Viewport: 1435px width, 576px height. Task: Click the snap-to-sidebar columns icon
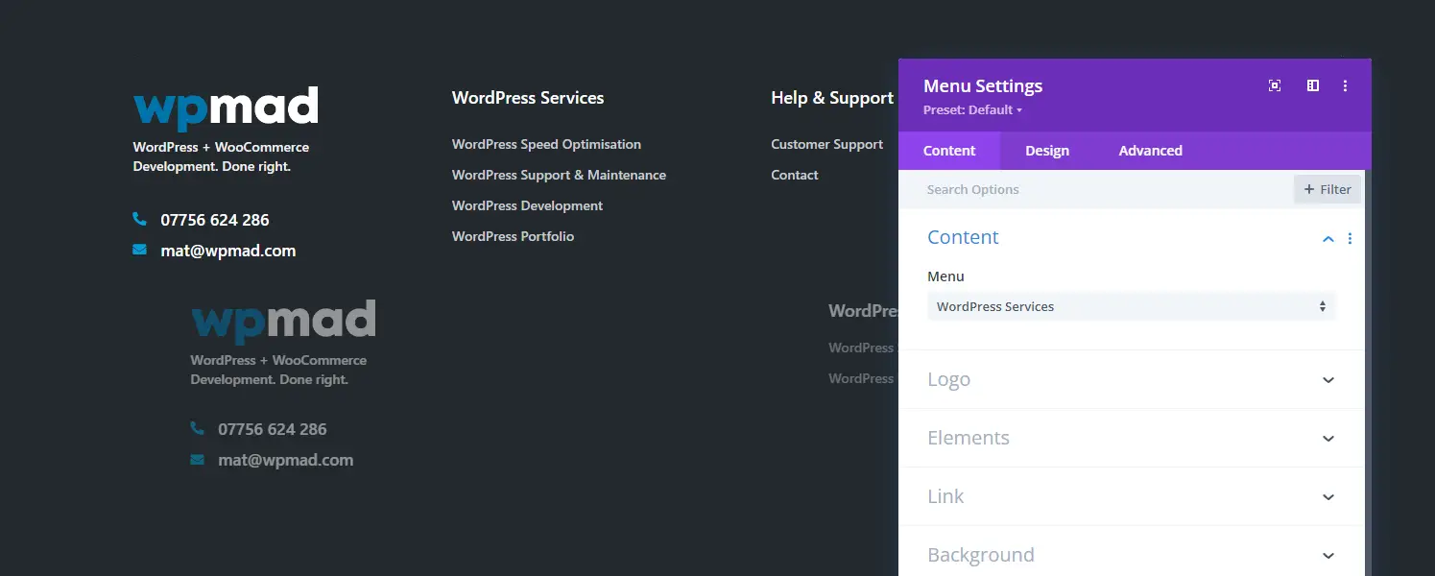[1313, 85]
